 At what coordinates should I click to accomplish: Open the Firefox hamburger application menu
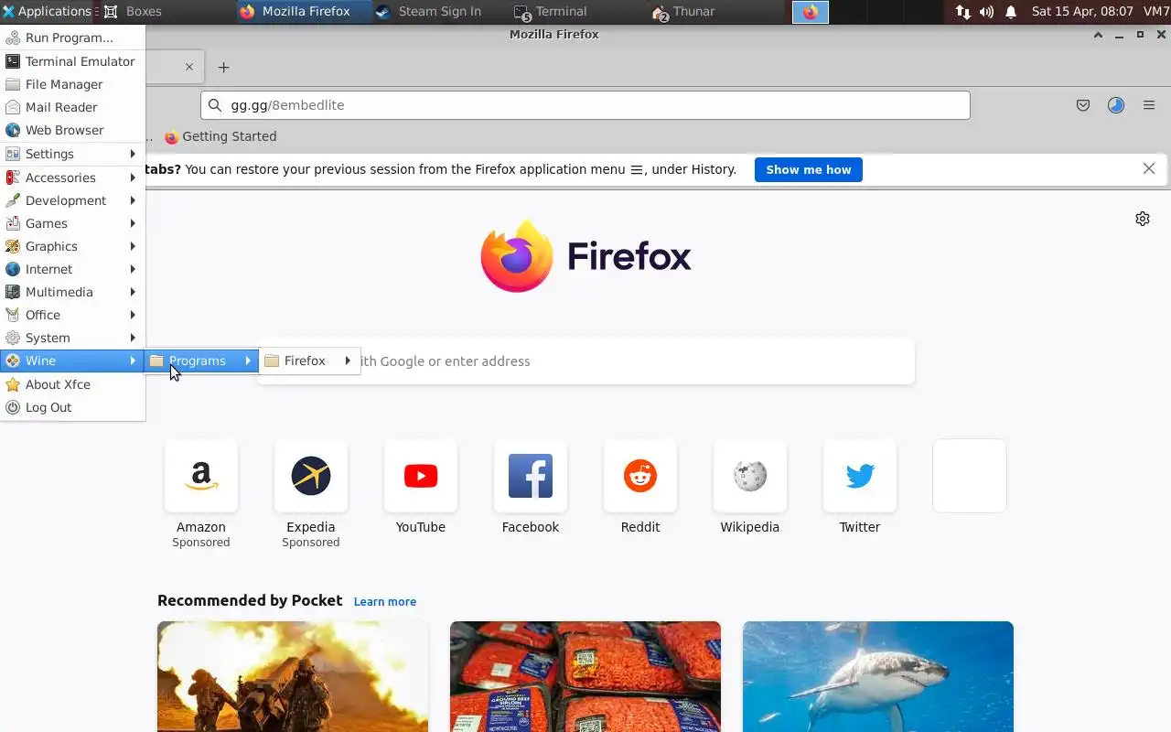point(1149,105)
